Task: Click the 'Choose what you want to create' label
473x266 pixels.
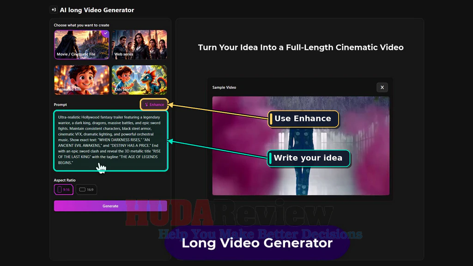Action: click(x=81, y=25)
